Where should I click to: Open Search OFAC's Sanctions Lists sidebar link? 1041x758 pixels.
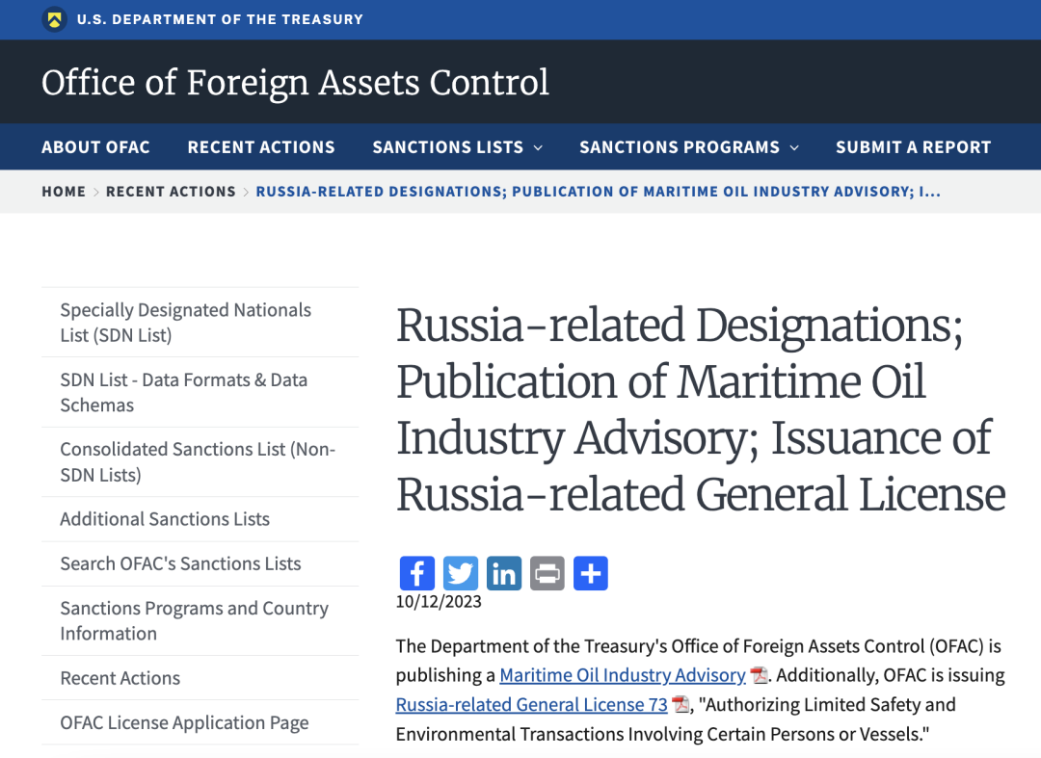coord(200,563)
